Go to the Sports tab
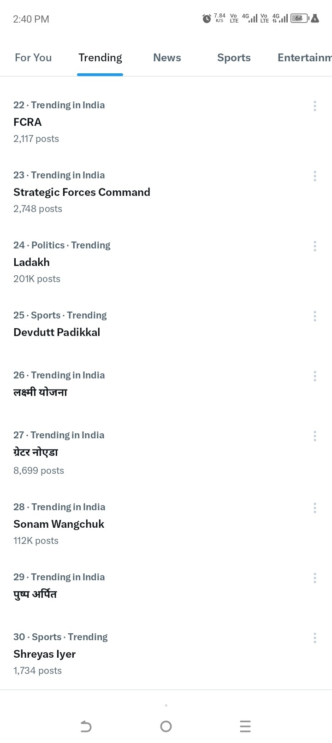 pyautogui.click(x=234, y=58)
